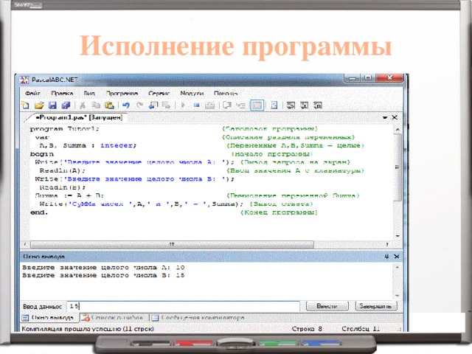472x354 pixels.
Task: Click the Step into debugging icon
Action: (240, 105)
